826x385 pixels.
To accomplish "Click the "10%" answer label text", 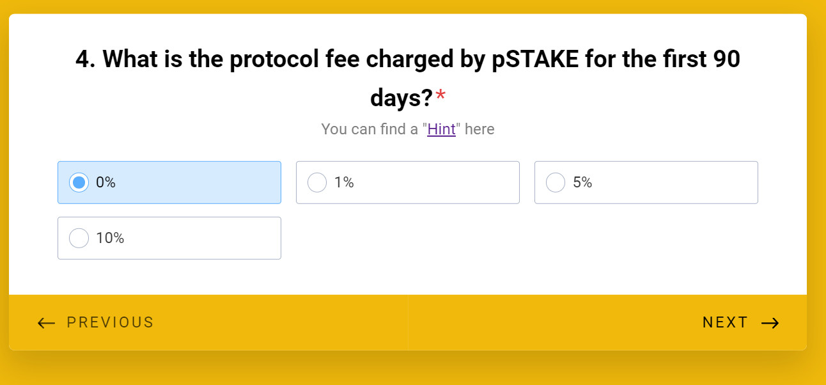I will (110, 238).
